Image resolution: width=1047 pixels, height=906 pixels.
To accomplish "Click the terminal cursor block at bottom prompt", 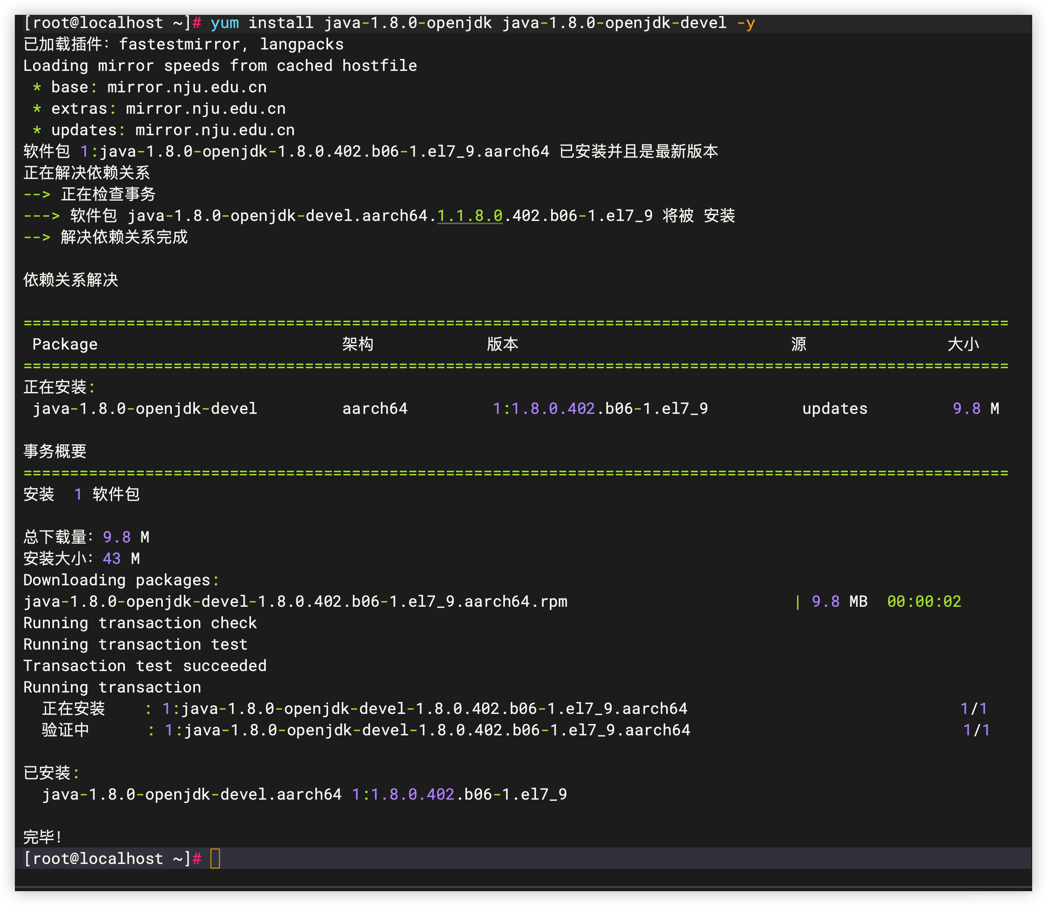I will (x=215, y=859).
